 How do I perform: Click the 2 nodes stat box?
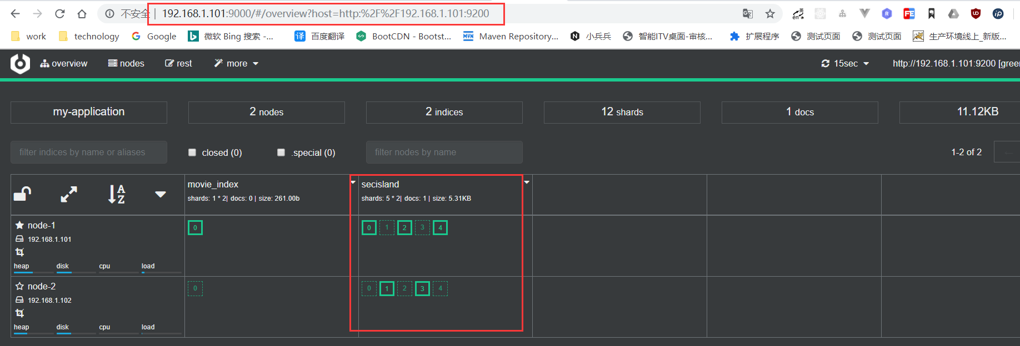click(x=267, y=112)
